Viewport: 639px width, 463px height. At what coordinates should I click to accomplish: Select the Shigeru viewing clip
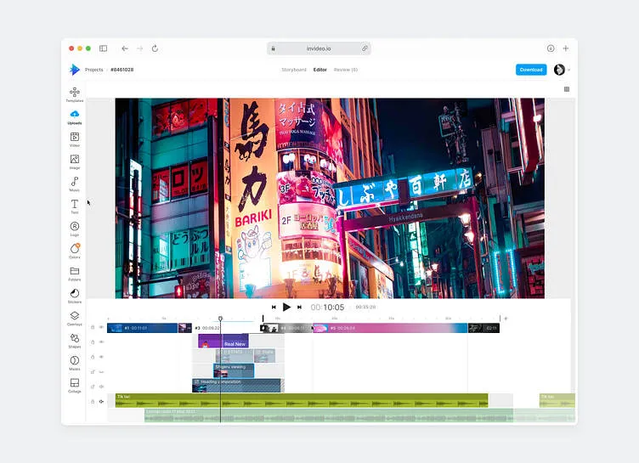pyautogui.click(x=234, y=371)
